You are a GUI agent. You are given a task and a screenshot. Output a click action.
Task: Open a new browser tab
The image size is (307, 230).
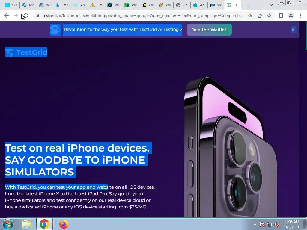click(x=248, y=5)
